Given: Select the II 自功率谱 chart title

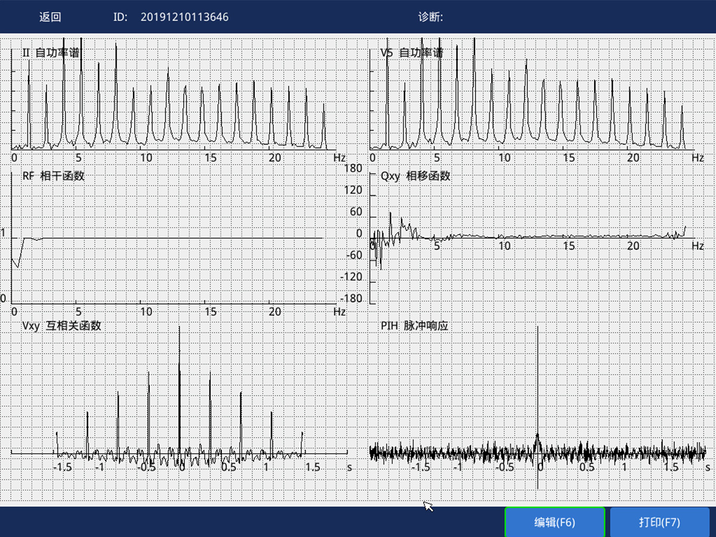Looking at the screenshot, I should [x=51, y=53].
